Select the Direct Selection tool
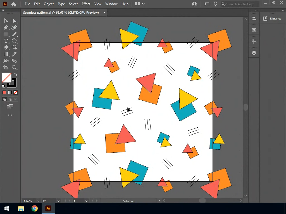The height and width of the screenshot is (214, 286). pos(14,21)
